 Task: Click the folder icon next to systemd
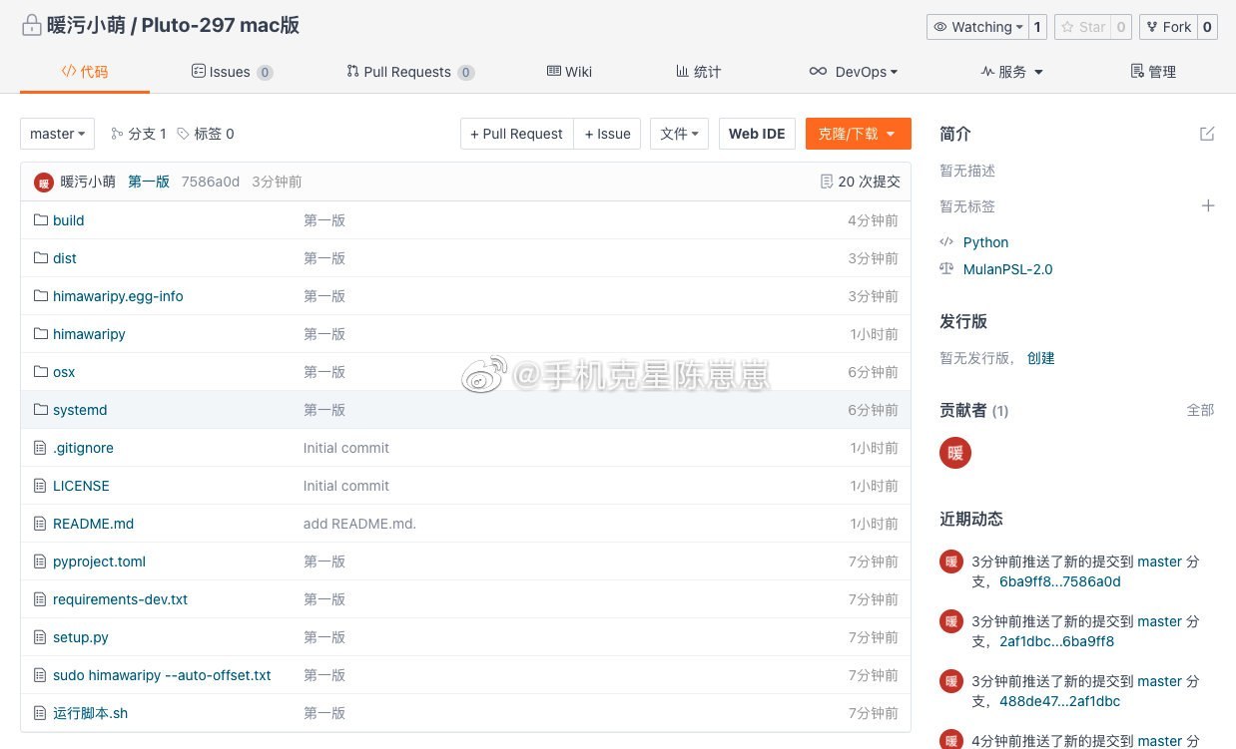(41, 410)
